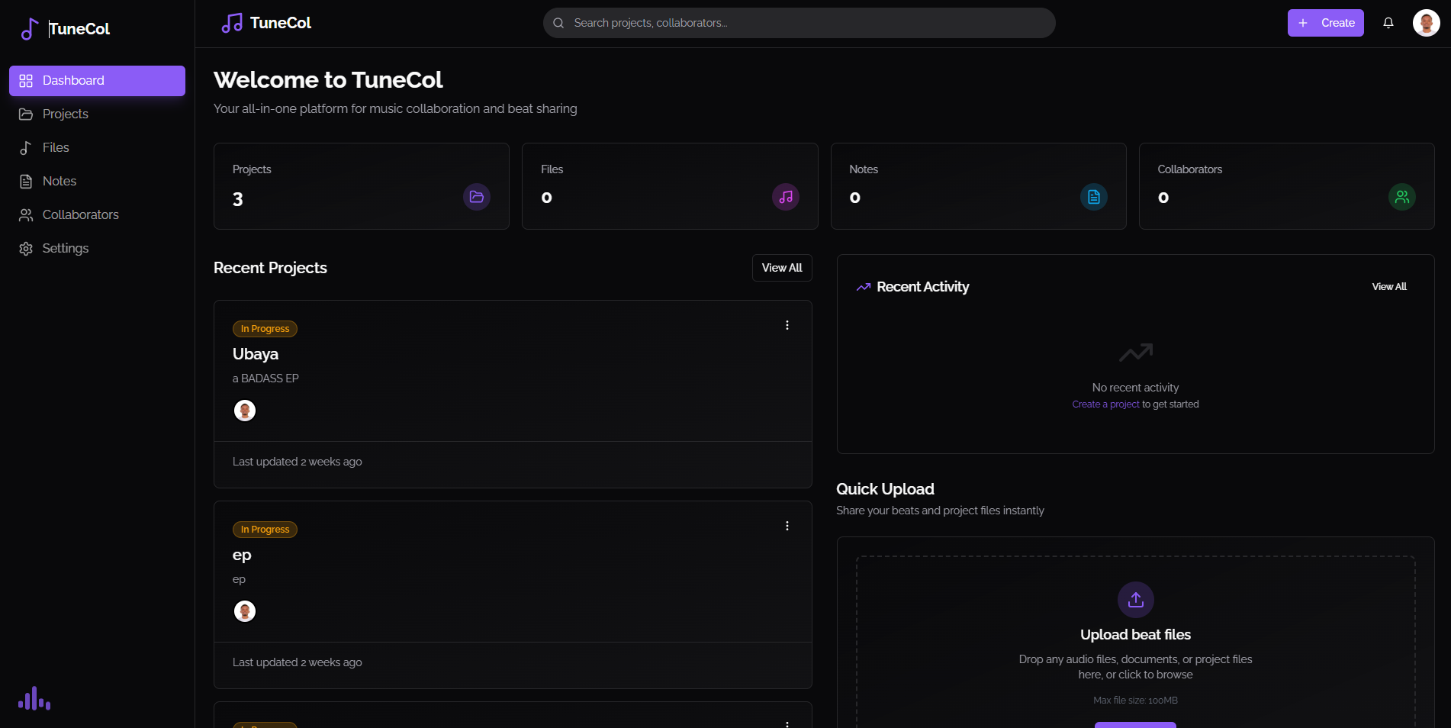This screenshot has width=1451, height=728.
Task: Click View All in Recent Activity
Action: click(1388, 287)
